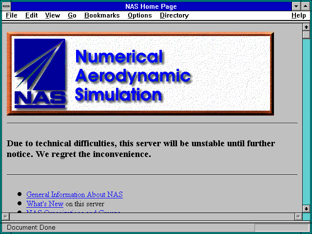Open the View menu
312x234 pixels.
pos(53,16)
